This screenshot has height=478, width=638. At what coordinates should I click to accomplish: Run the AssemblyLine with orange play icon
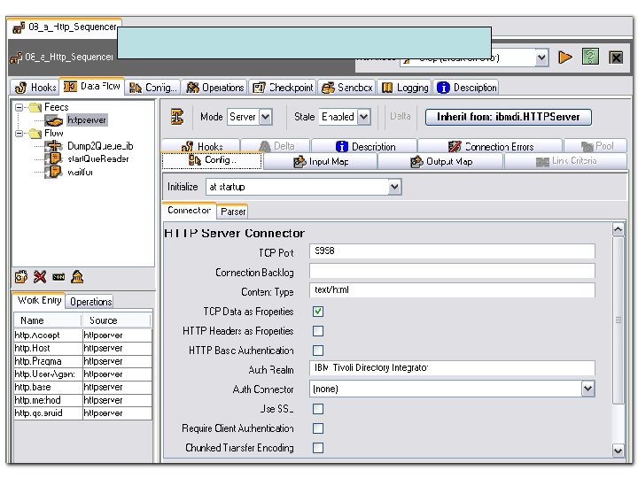click(565, 58)
